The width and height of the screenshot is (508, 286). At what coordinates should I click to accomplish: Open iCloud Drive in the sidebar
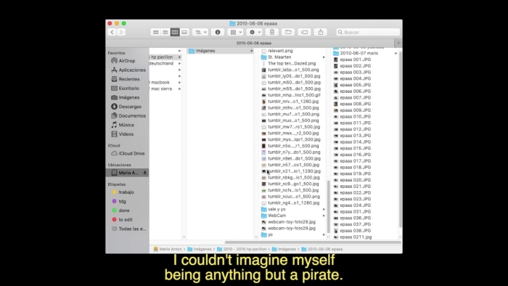(131, 153)
